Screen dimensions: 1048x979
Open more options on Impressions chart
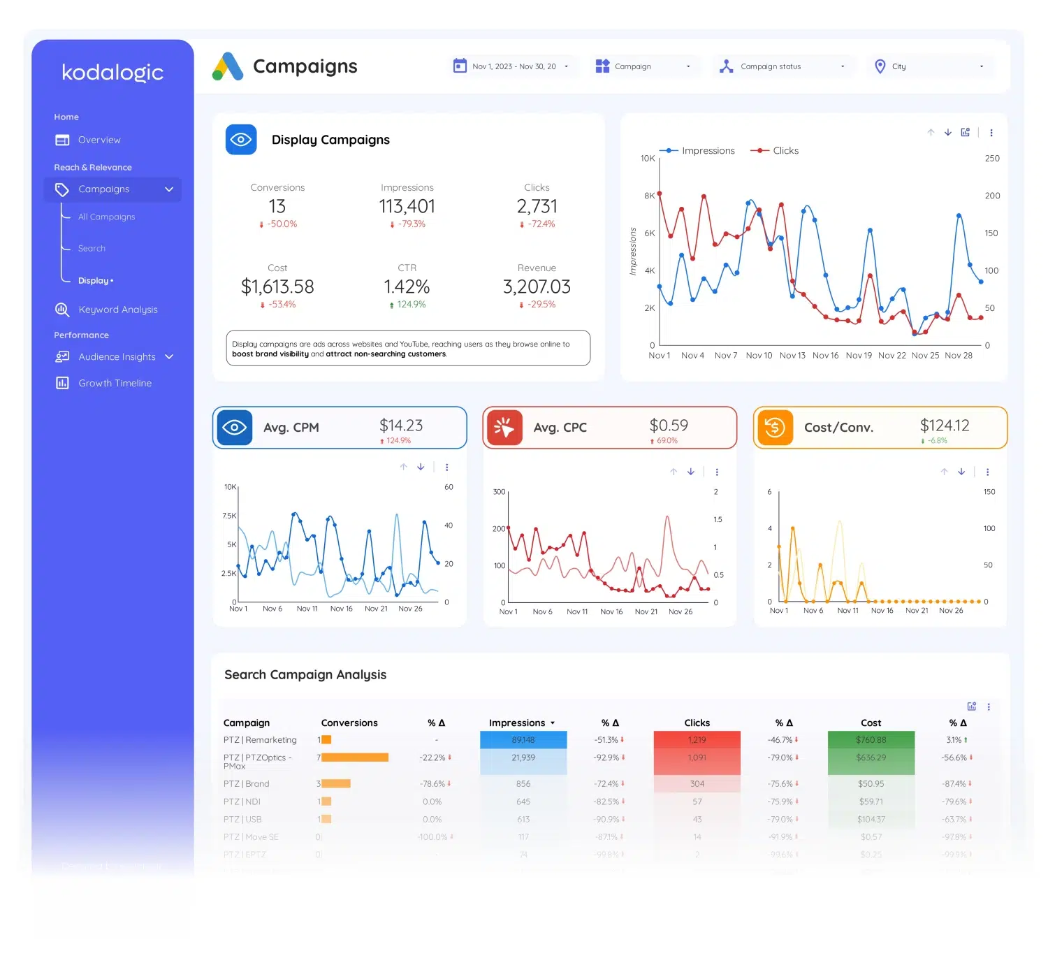(991, 133)
